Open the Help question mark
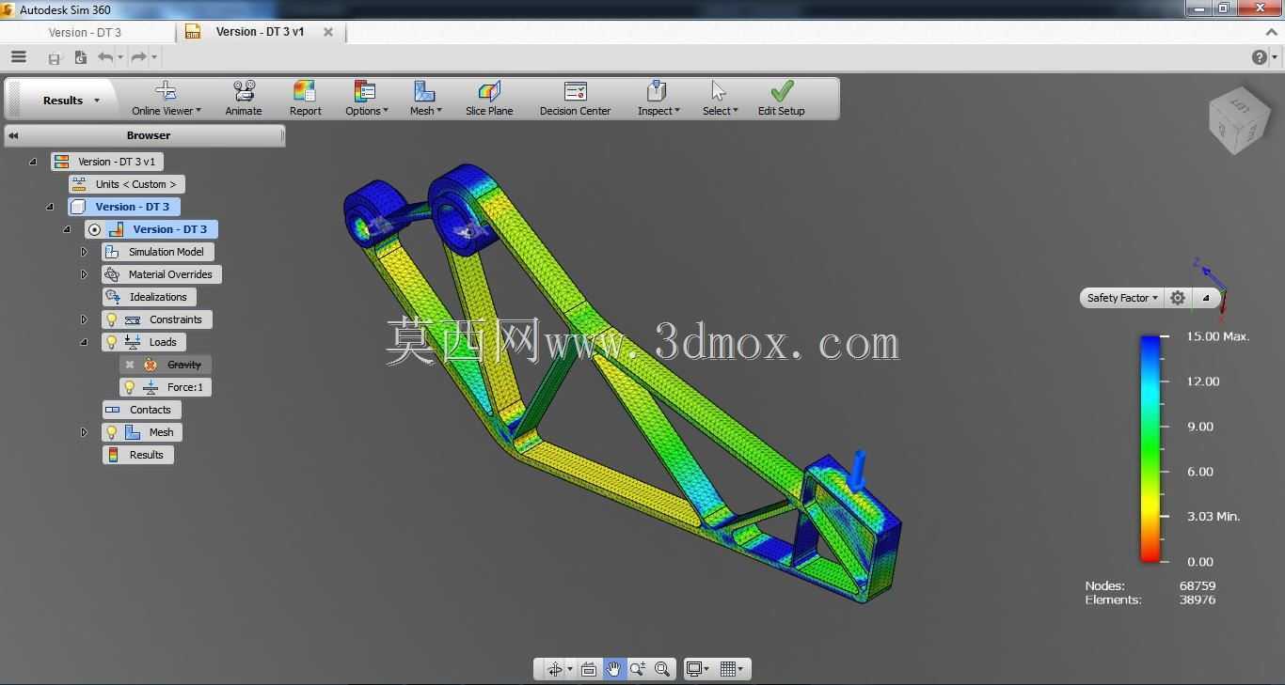The width and height of the screenshot is (1285, 685). 1260,57
